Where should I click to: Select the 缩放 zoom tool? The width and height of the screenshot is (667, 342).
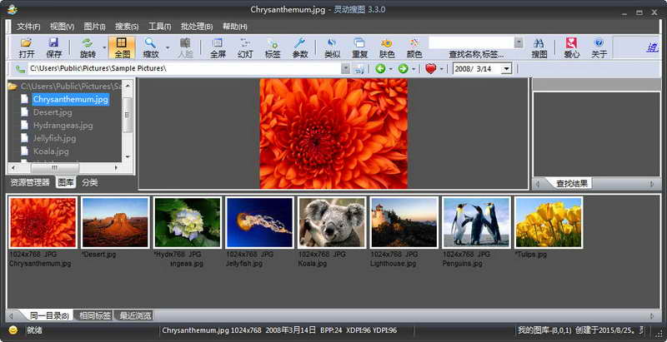(x=151, y=47)
